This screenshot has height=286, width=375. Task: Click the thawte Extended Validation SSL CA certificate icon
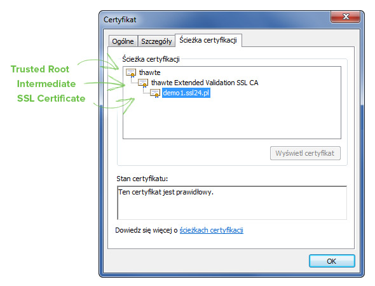(x=143, y=83)
